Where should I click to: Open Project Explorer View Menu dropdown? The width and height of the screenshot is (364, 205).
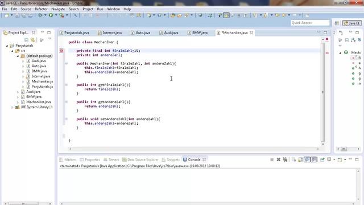pos(49,39)
